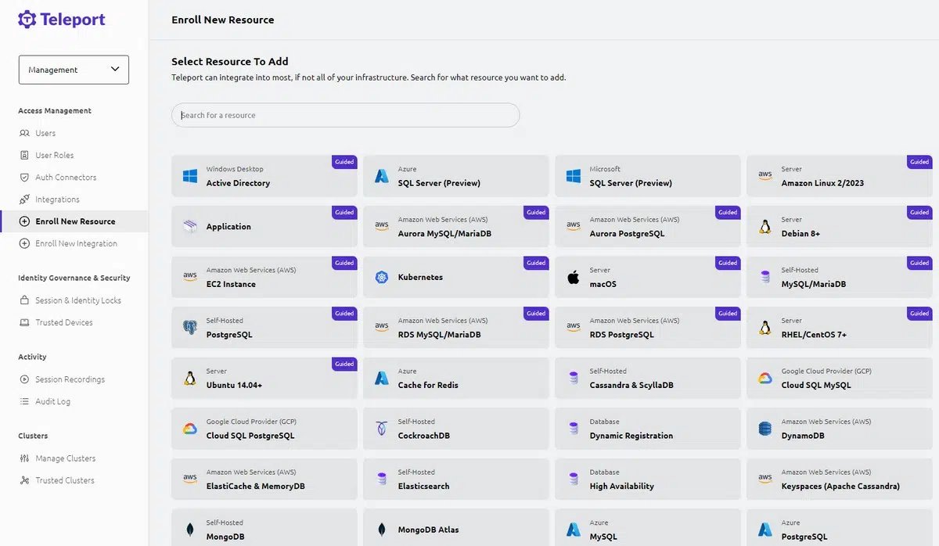Go to Audit Log in sidebar

point(52,401)
